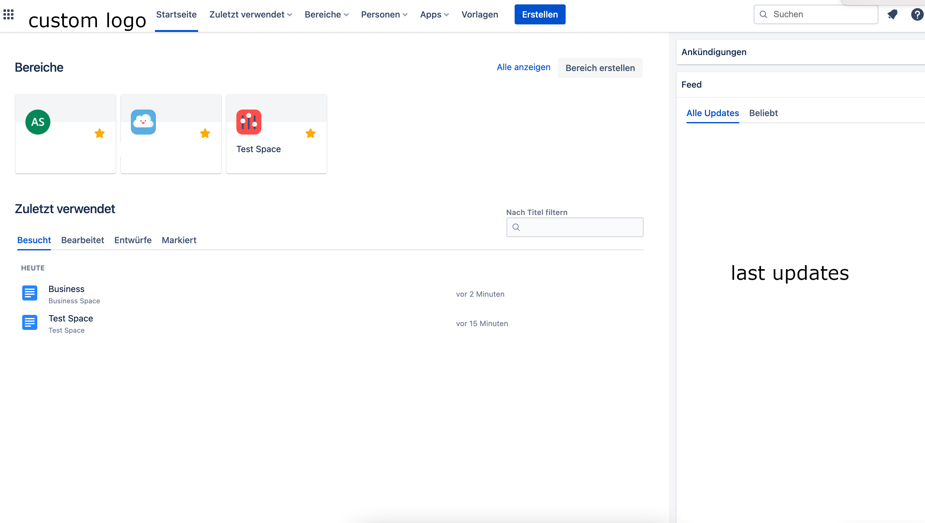925x523 pixels.
Task: Open the Test Space page in recent list
Action: coord(71,318)
